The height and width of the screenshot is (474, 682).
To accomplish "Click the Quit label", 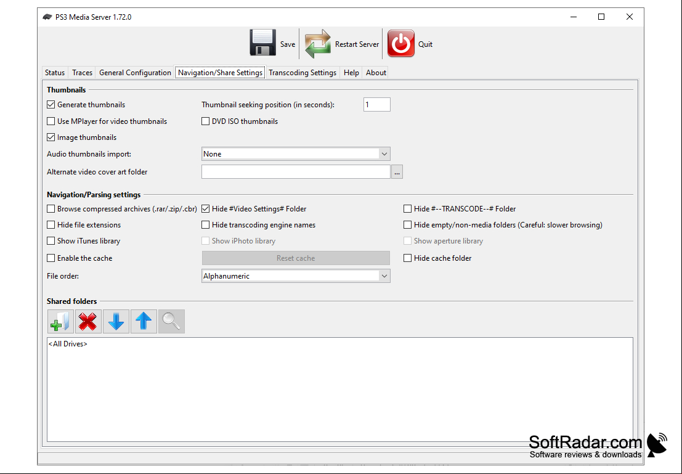I will (x=425, y=44).
